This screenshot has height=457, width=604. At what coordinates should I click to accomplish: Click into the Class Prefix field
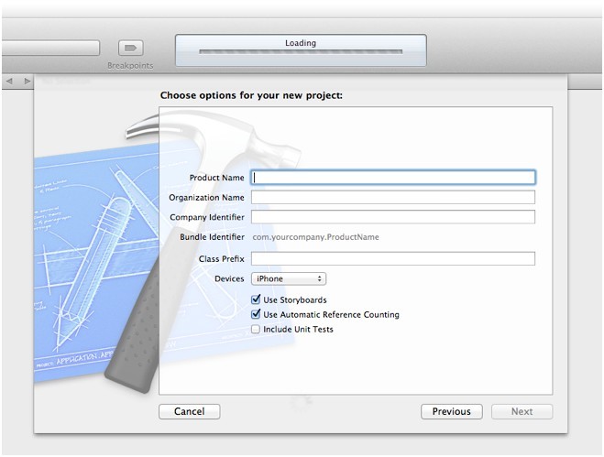[393, 259]
